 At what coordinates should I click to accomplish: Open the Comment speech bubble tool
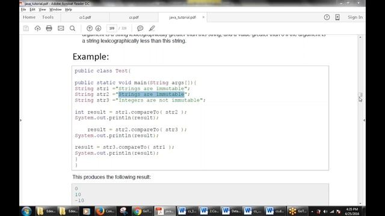coord(140,28)
